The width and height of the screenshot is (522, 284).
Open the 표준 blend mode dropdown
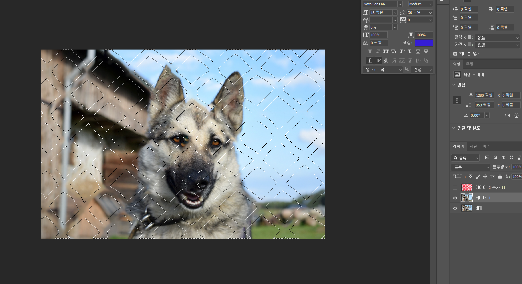[x=471, y=167]
